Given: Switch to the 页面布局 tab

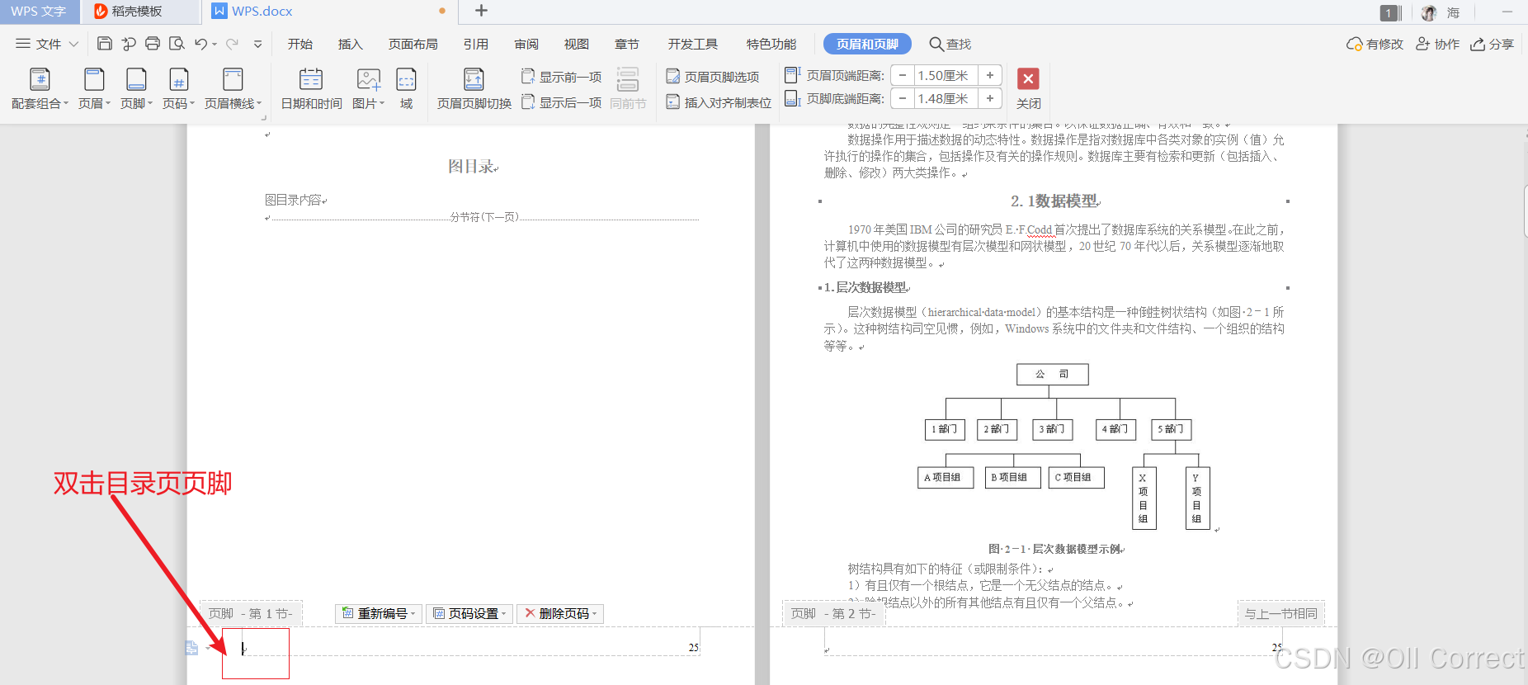Looking at the screenshot, I should [x=413, y=44].
